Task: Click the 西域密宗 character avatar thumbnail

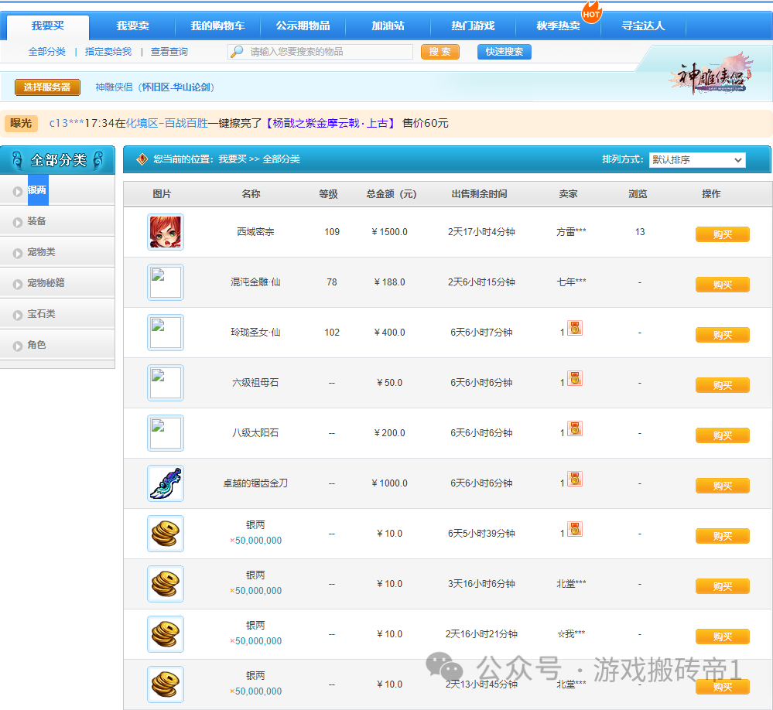Action: tap(166, 232)
